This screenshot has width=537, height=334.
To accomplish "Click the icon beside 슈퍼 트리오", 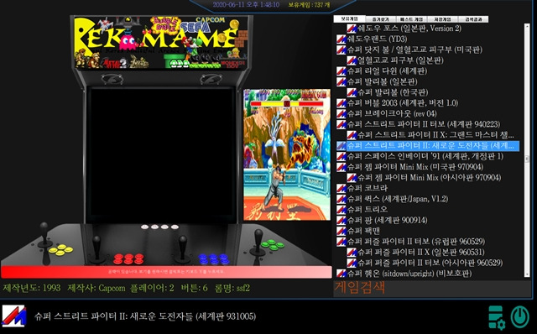I will 341,209.
